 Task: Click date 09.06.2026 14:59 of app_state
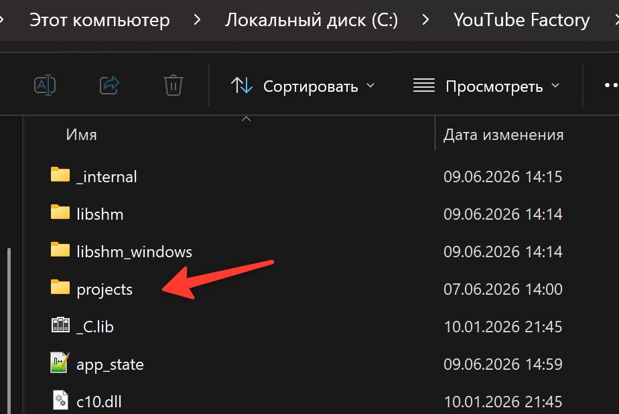pyautogui.click(x=503, y=364)
